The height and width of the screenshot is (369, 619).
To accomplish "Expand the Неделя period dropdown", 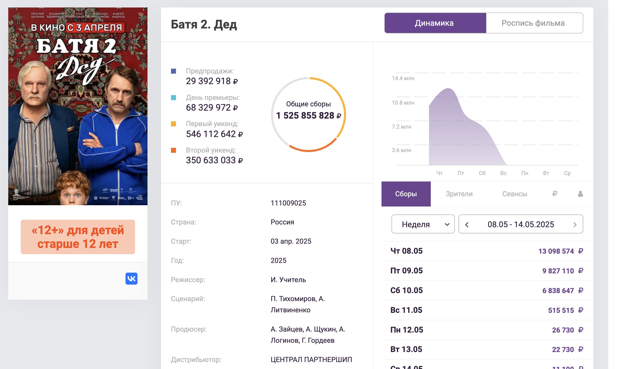I will click(x=423, y=224).
